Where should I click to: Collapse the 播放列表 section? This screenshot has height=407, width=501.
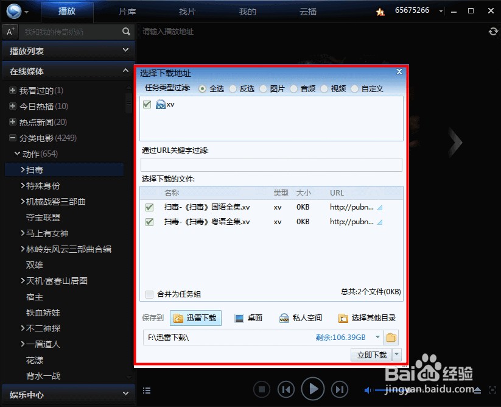pos(125,50)
